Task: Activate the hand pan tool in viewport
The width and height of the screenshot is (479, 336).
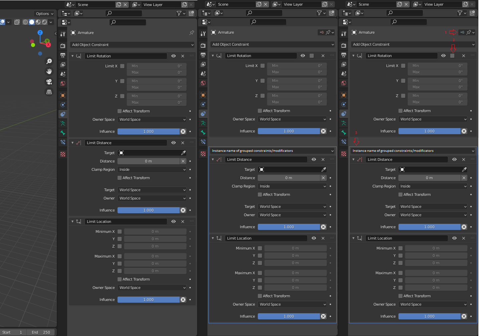Action: 49,71
